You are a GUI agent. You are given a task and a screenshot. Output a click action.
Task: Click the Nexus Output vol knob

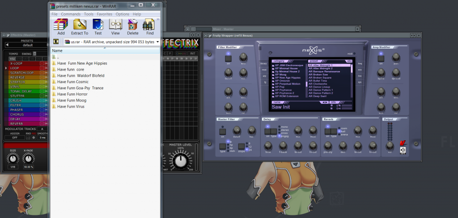(x=390, y=145)
